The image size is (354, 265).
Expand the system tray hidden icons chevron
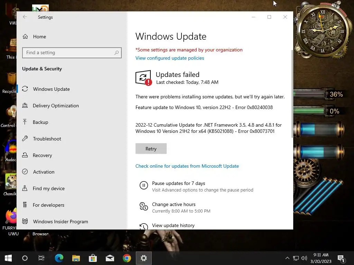click(287, 258)
